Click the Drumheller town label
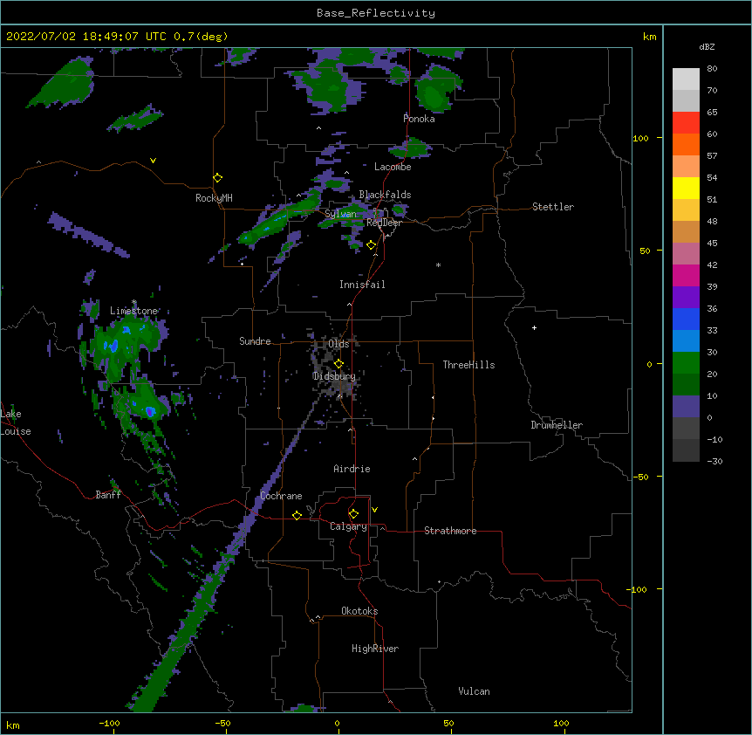 point(557,425)
